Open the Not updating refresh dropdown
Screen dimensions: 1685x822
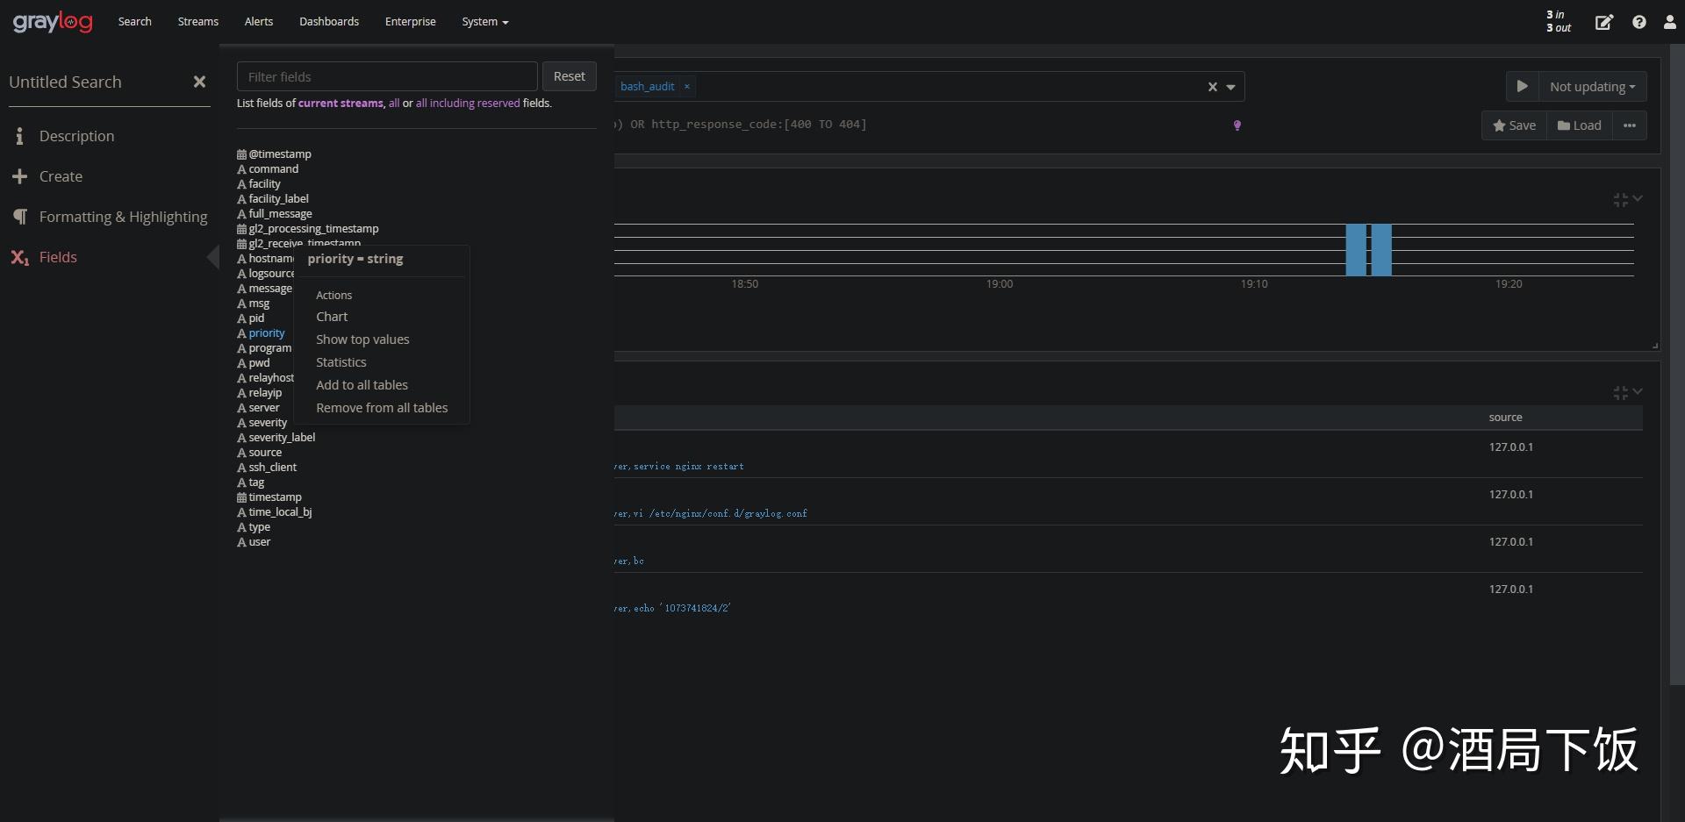pyautogui.click(x=1592, y=86)
